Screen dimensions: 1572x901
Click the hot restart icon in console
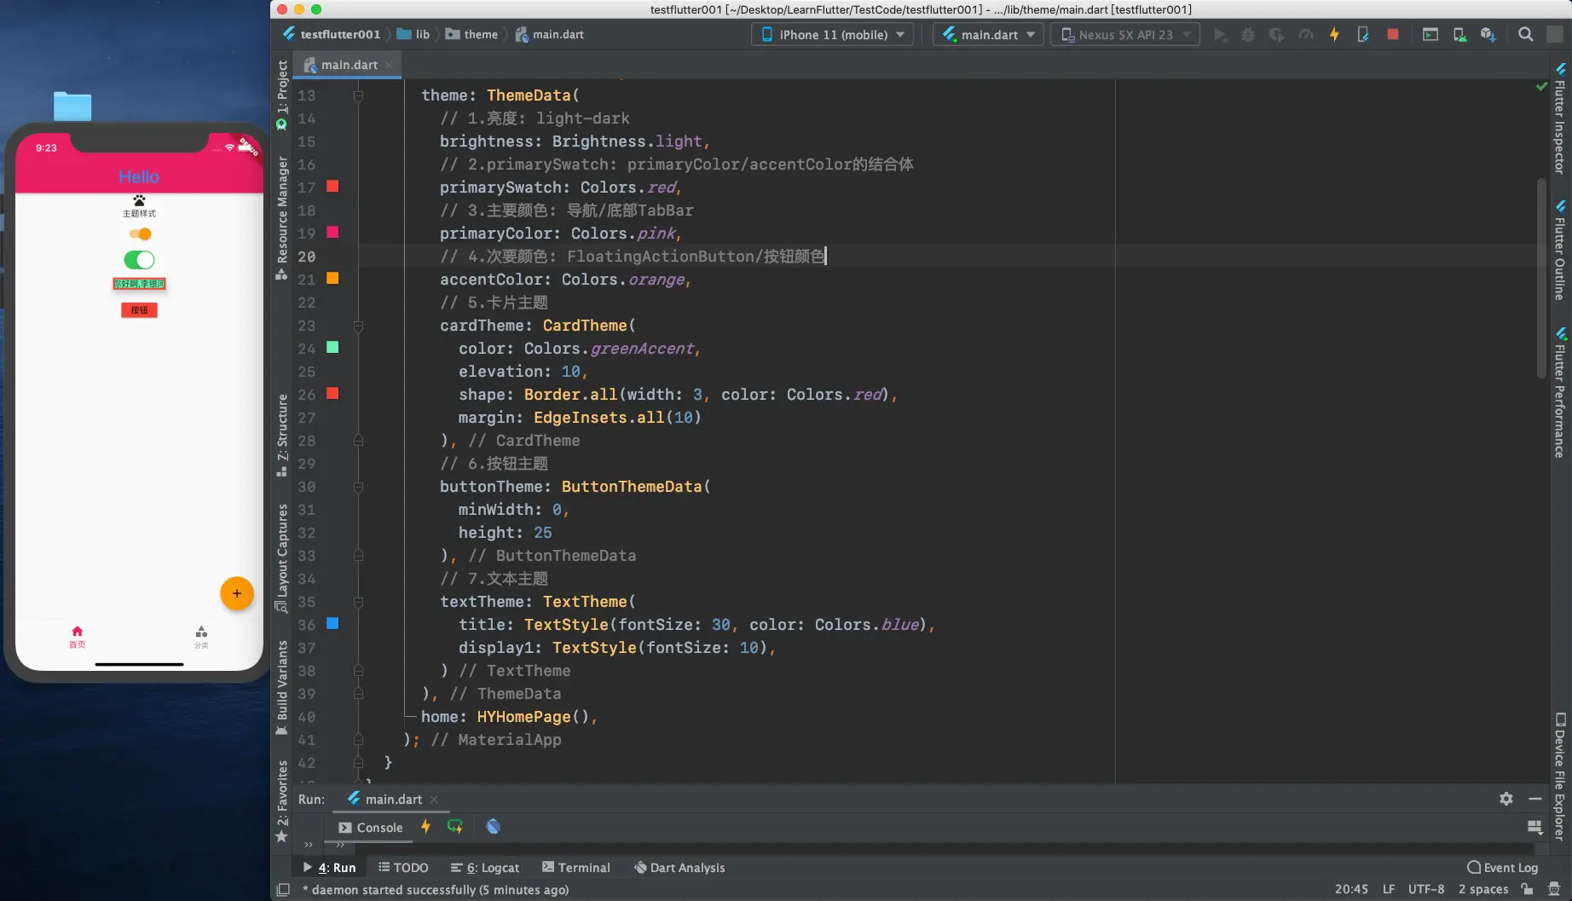pos(454,827)
